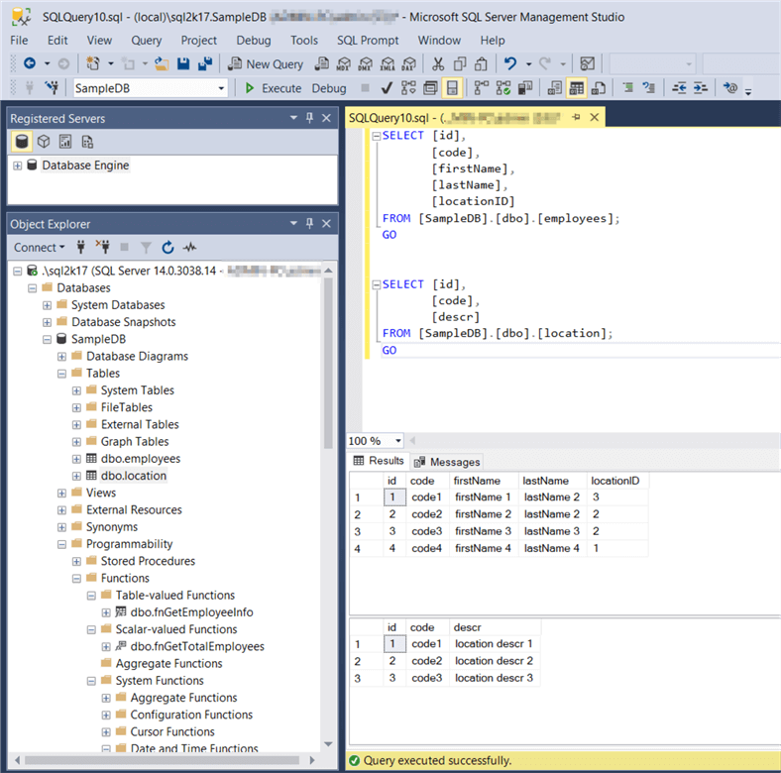Select the Database Engine server type icon
Viewport: 781px width, 773px height.
(x=22, y=142)
